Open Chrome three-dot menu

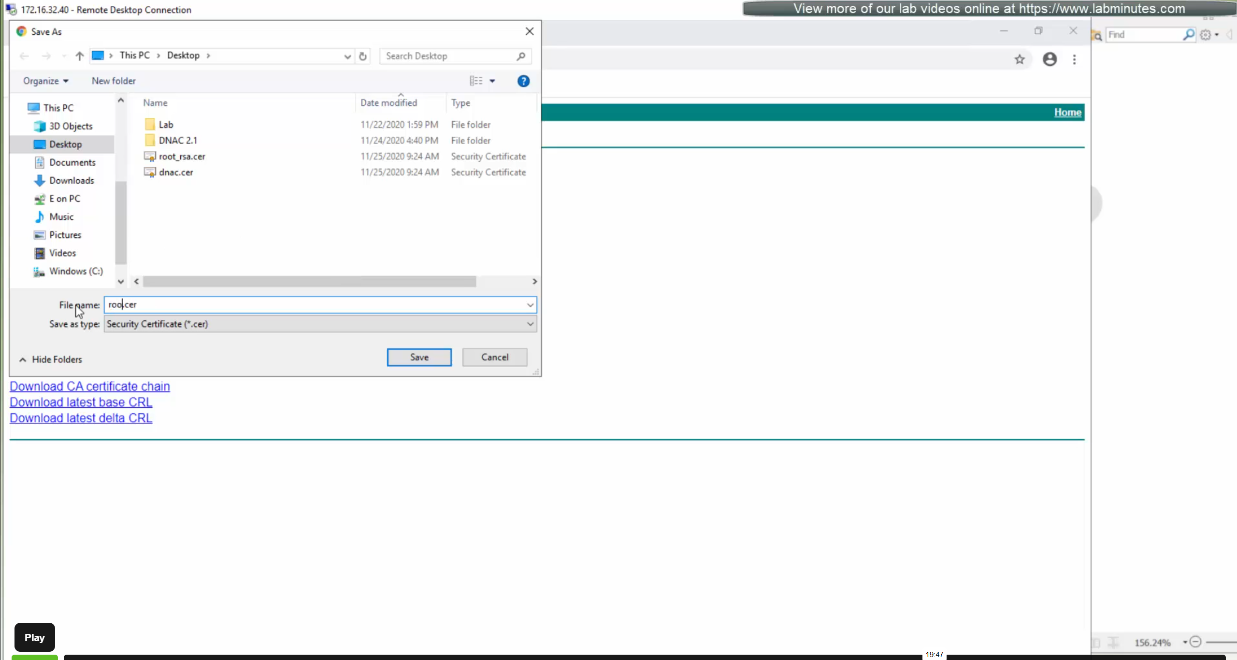pyautogui.click(x=1074, y=59)
